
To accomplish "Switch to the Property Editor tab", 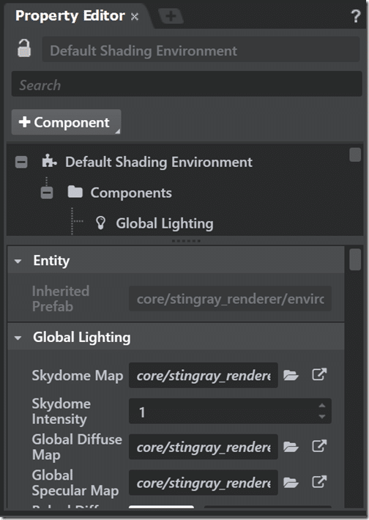I will [70, 15].
